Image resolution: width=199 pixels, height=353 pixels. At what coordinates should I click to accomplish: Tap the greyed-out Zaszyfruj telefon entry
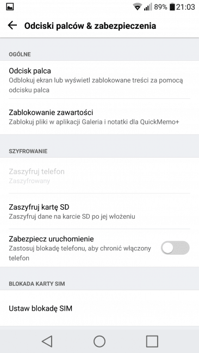100,175
